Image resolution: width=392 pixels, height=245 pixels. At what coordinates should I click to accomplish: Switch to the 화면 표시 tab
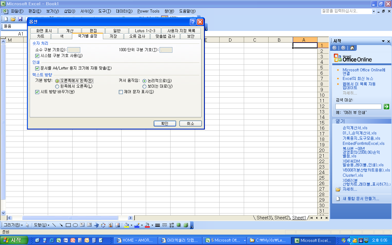[x=44, y=31]
